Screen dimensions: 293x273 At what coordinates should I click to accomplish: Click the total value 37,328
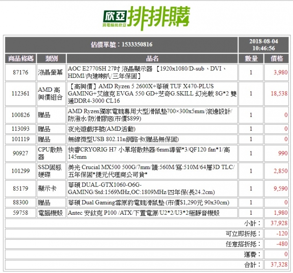[x=279, y=264]
